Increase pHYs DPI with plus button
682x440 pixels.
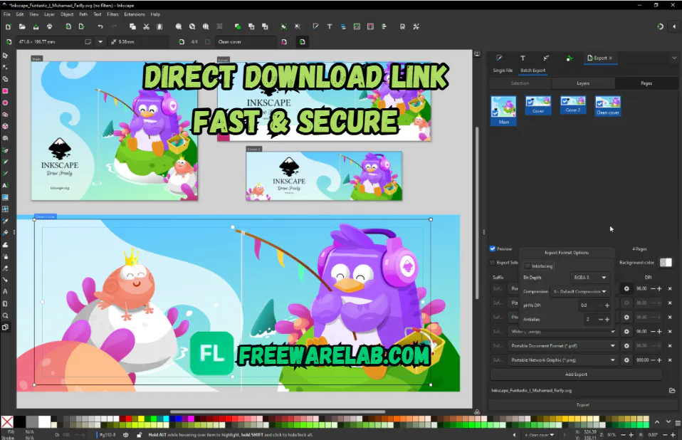pyautogui.click(x=607, y=305)
